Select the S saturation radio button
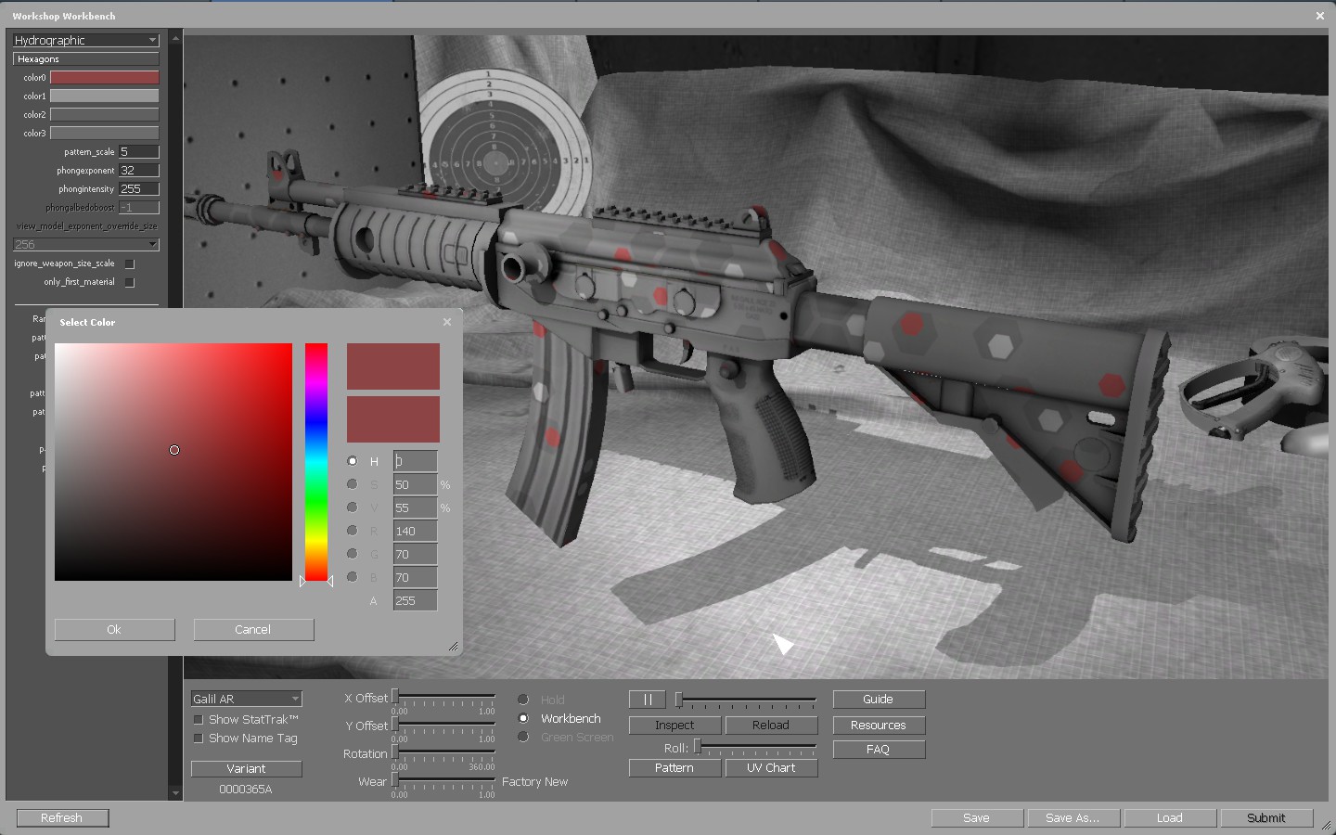The width and height of the screenshot is (1336, 835). 353,484
